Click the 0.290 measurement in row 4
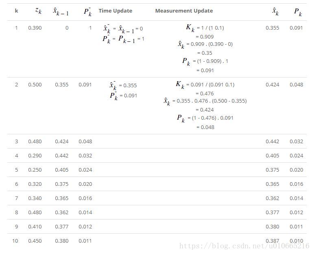This screenshot has height=254, width=314. [x=35, y=156]
